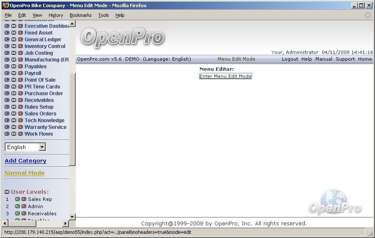Open the Bookmarks menu in Firefox

(x=80, y=15)
